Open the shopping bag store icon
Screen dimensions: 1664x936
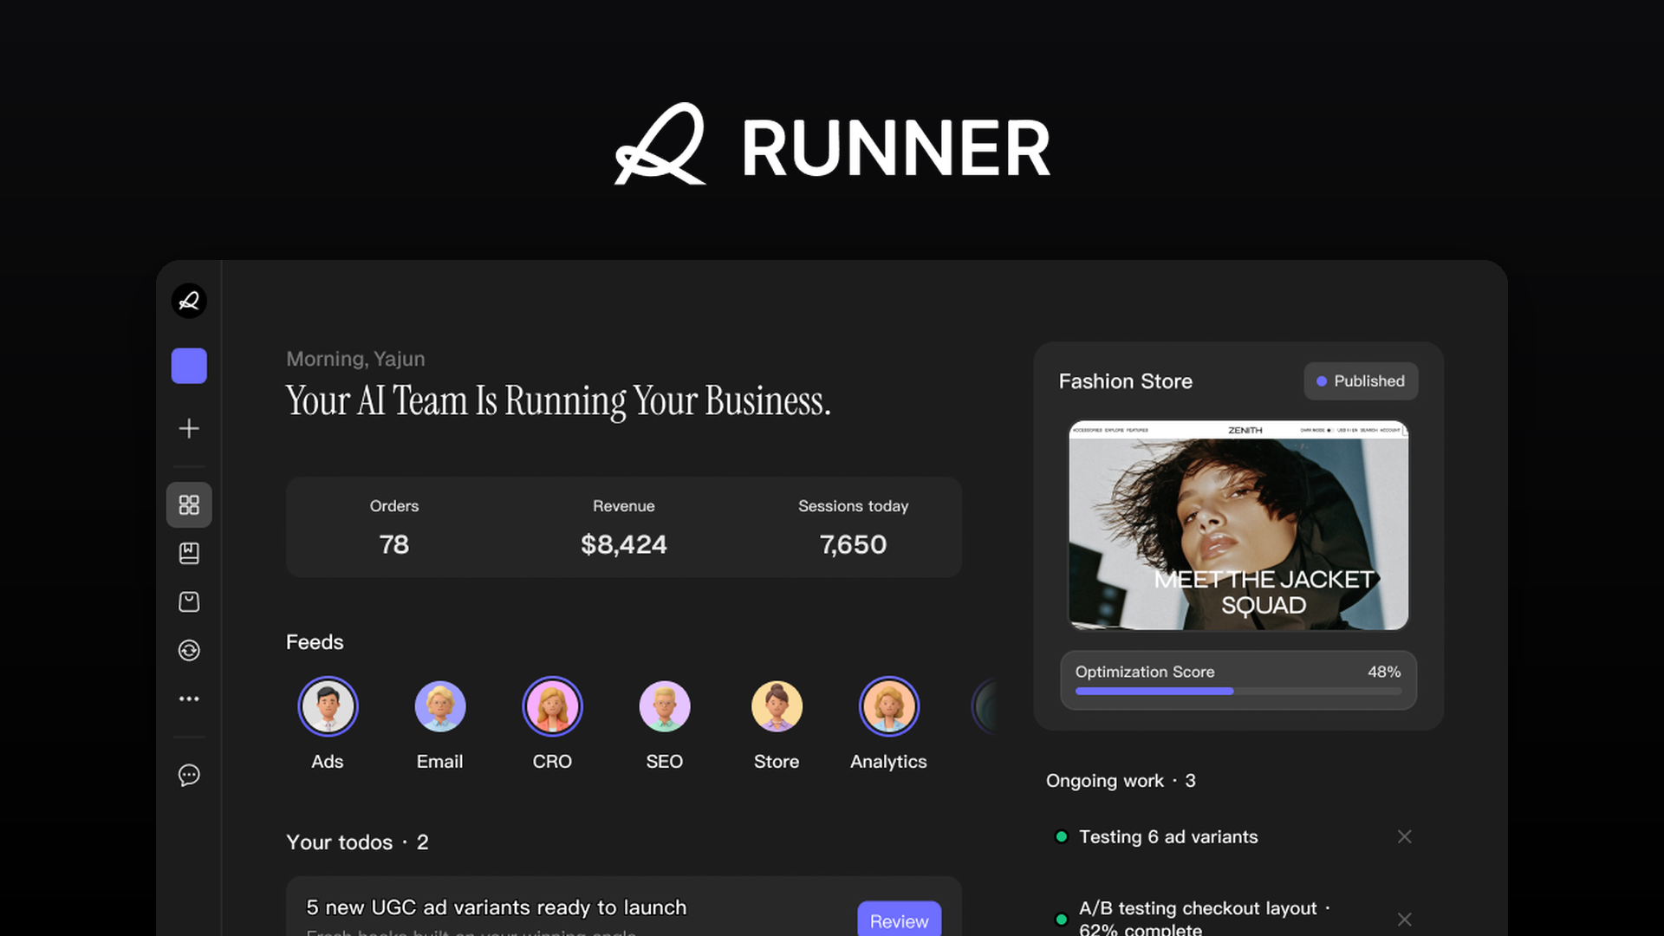pos(189,601)
